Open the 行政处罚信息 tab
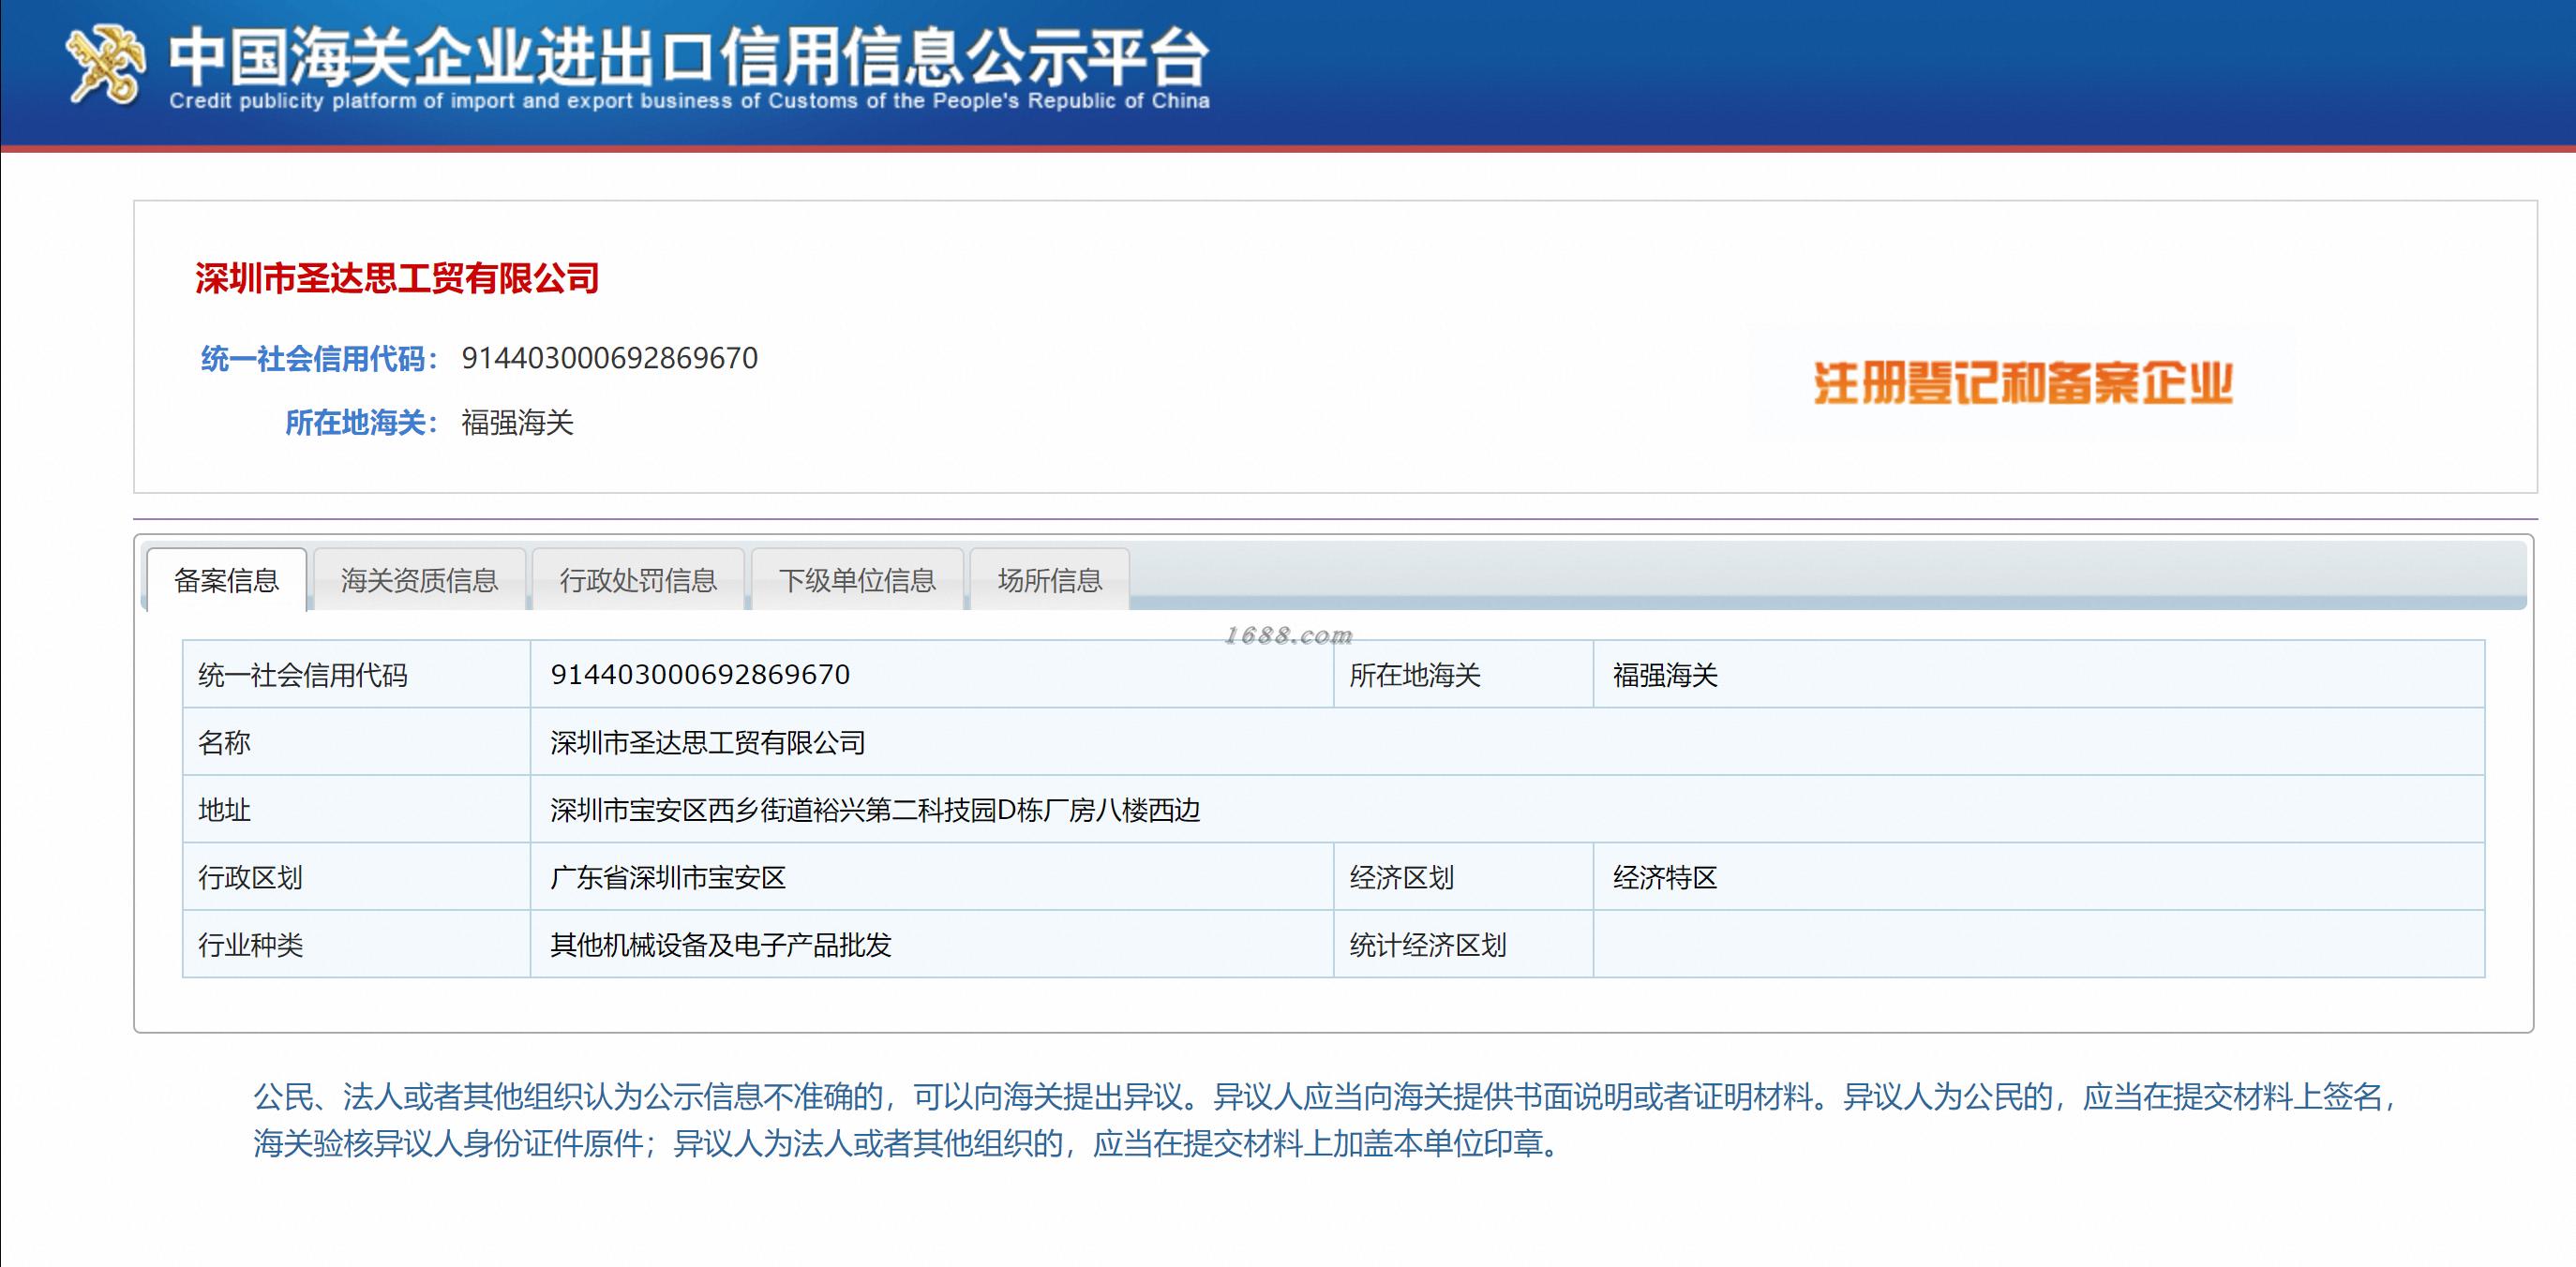The width and height of the screenshot is (2576, 1267). [x=638, y=580]
